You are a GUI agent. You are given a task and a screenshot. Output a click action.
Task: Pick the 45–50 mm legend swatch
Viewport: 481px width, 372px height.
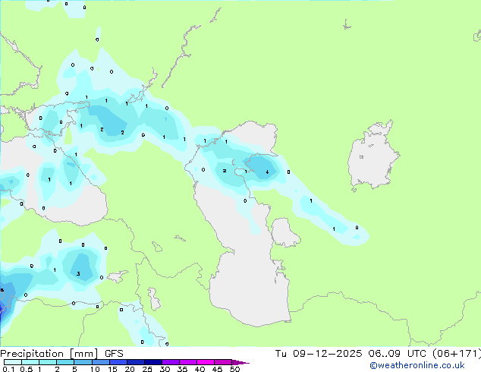click(223, 362)
